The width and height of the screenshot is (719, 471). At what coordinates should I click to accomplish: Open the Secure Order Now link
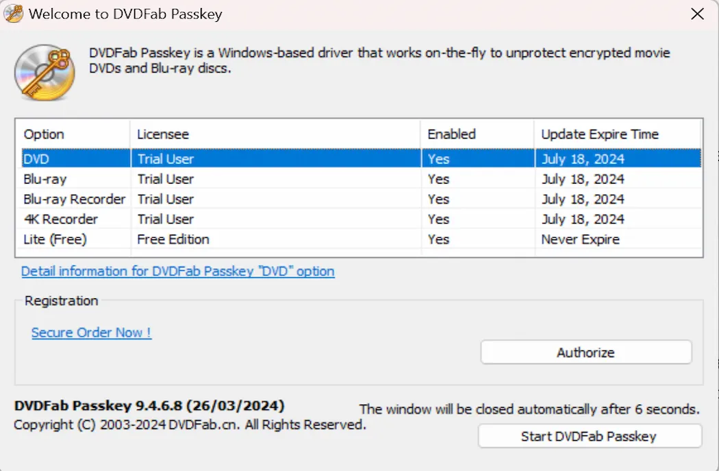pos(91,332)
